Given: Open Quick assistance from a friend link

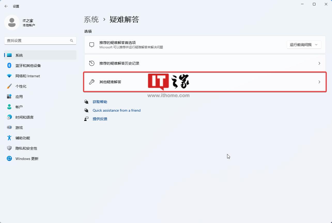Looking at the screenshot, I should (117, 110).
